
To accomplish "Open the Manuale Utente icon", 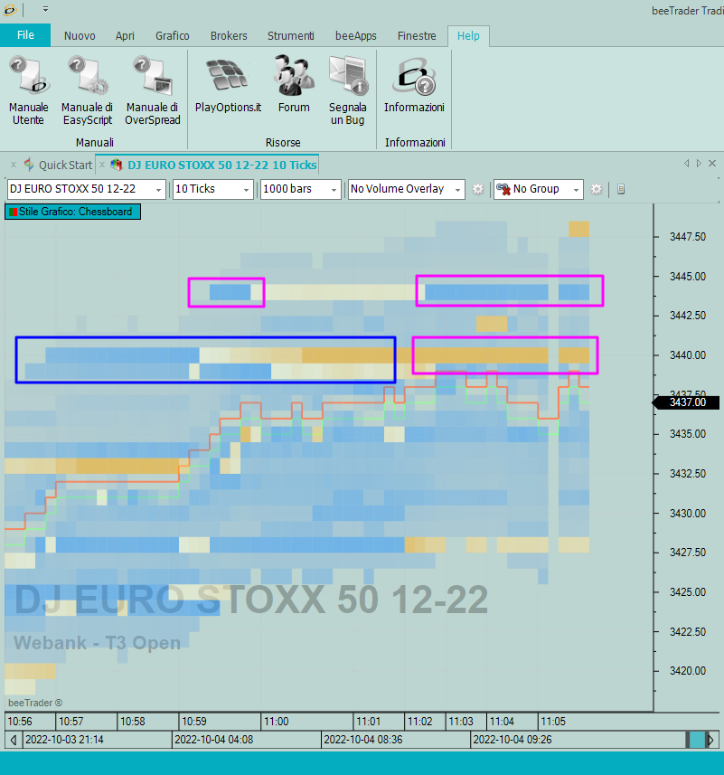I will (x=29, y=90).
